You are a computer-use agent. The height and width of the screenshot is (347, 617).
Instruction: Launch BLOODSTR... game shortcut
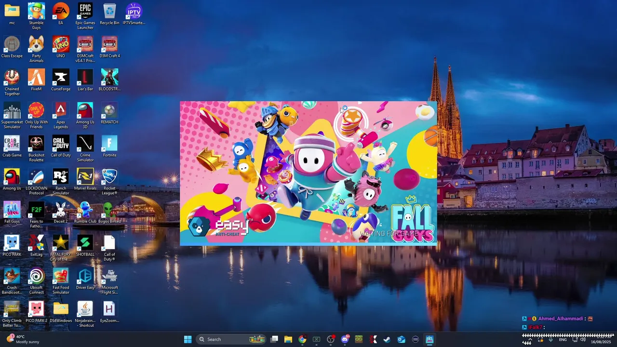pyautogui.click(x=109, y=80)
